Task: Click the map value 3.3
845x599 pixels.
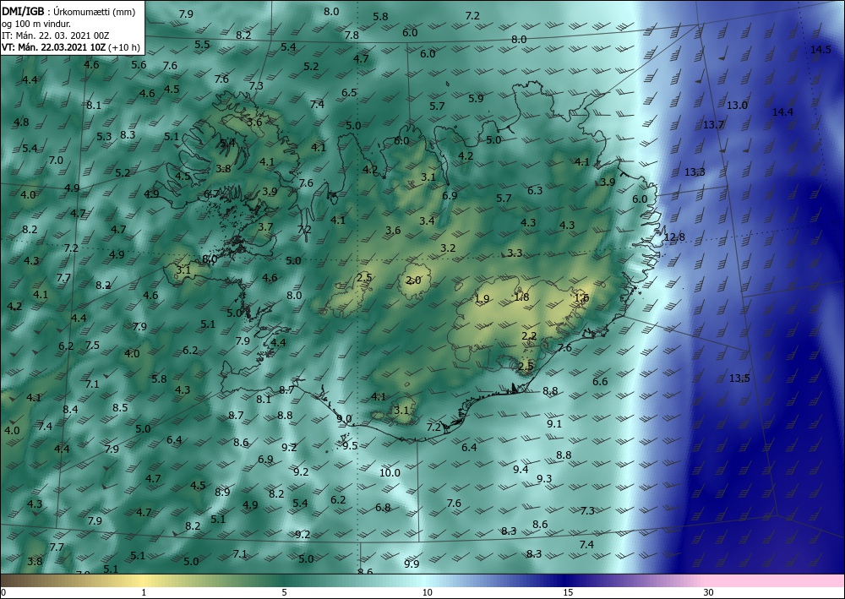Action: 515,253
